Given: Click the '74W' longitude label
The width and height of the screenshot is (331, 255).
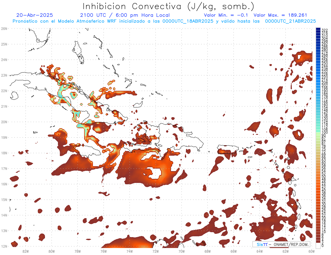Looking at the screenshot, I should pos(129,251).
